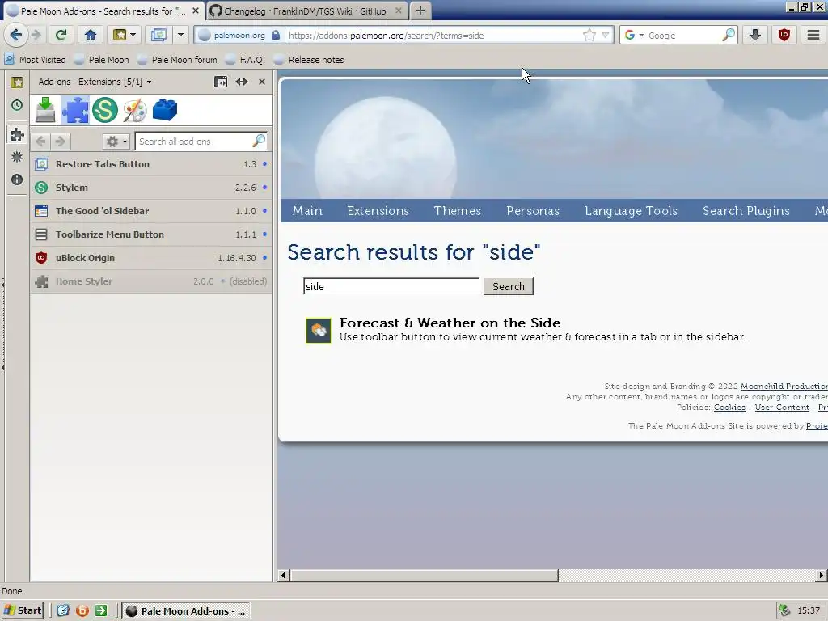Click the search magnifier in Google box
Viewport: 828px width, 621px height.
pyautogui.click(x=729, y=36)
